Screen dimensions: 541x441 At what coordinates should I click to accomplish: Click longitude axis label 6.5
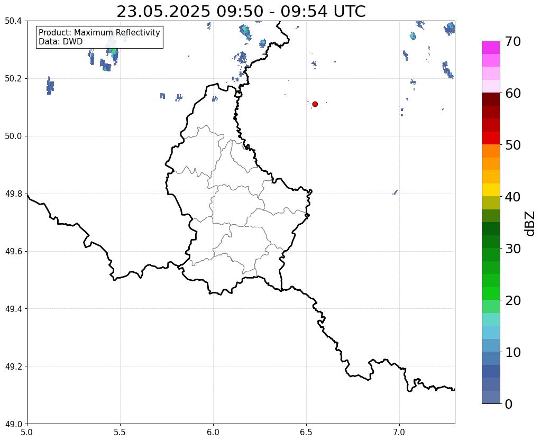pos(306,433)
